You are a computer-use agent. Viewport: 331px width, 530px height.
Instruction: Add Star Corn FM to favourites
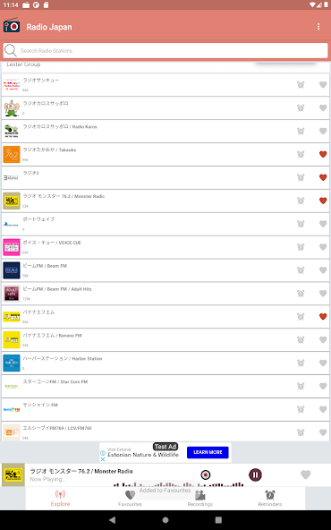pos(323,386)
